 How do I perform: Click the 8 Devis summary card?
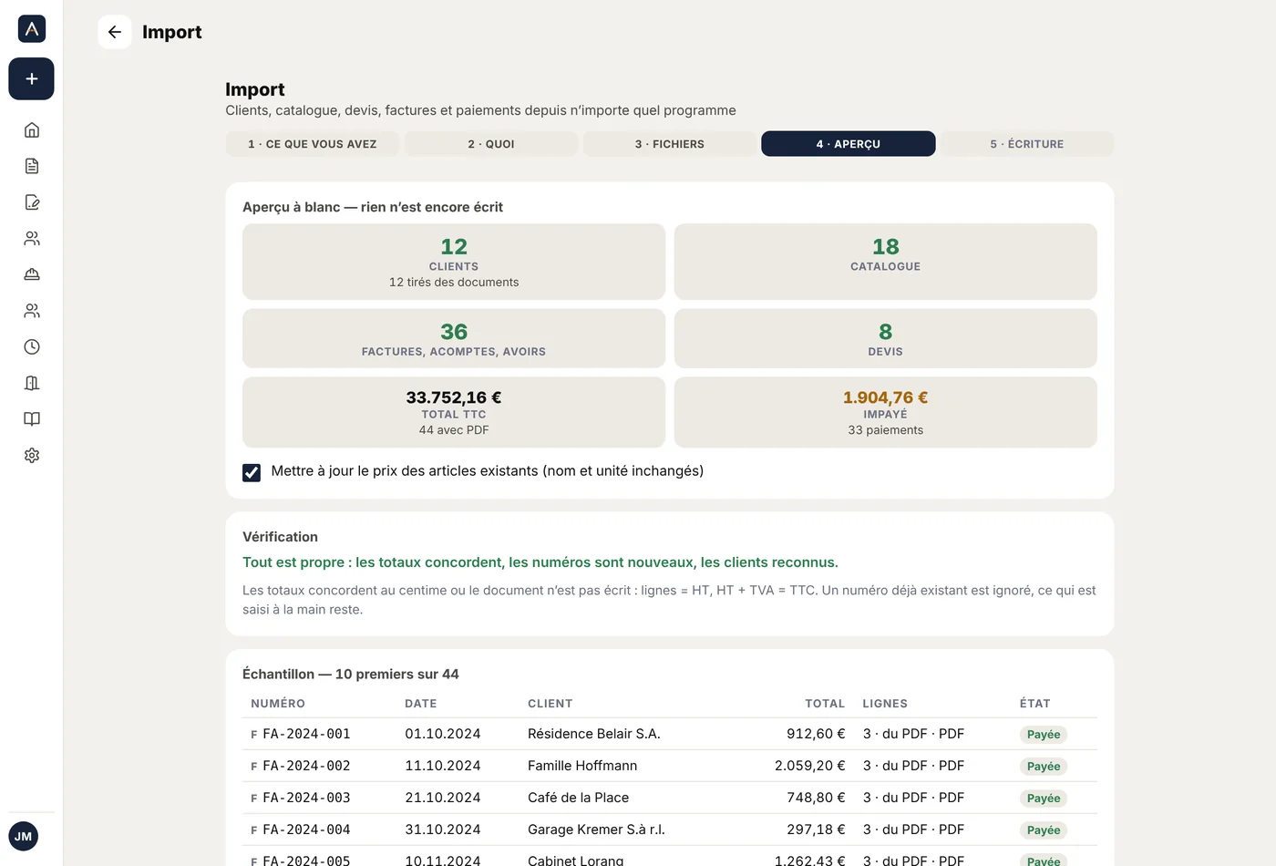(x=886, y=338)
